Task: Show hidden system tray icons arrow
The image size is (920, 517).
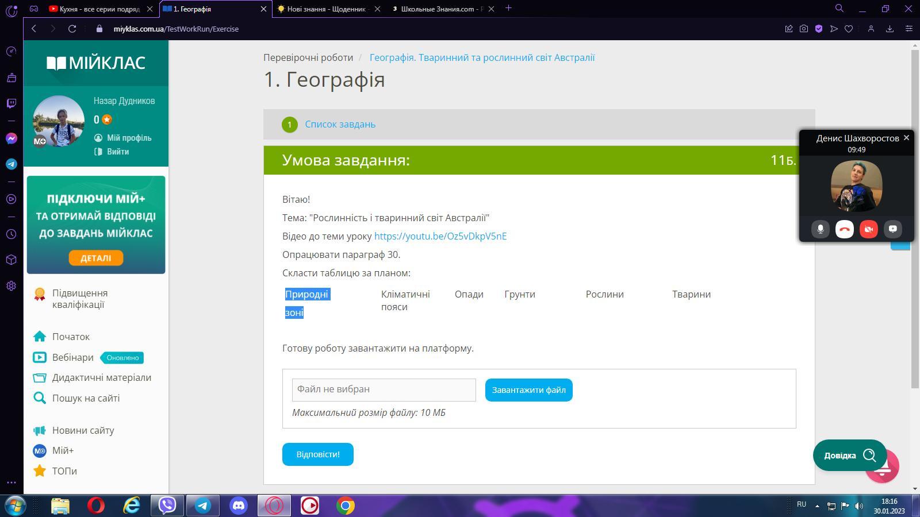Action: tap(817, 506)
